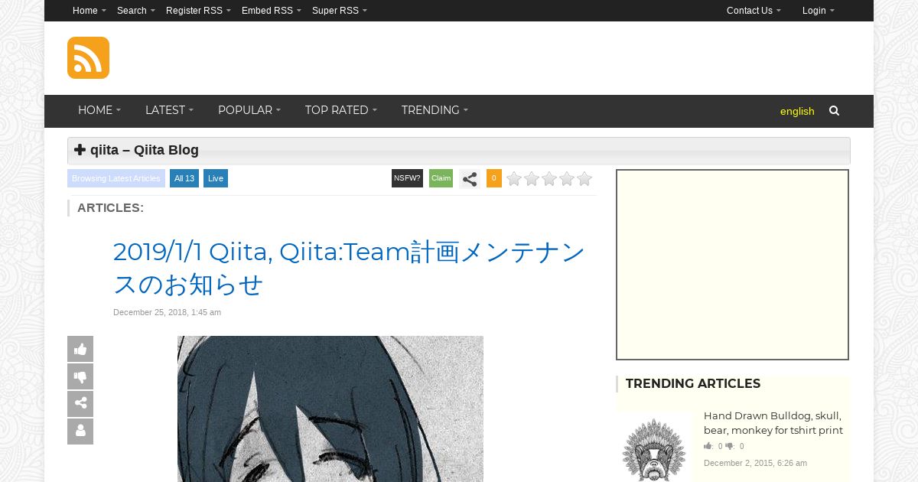The image size is (918, 482).
Task: Open the Register RSS dropdown
Action: [198, 11]
